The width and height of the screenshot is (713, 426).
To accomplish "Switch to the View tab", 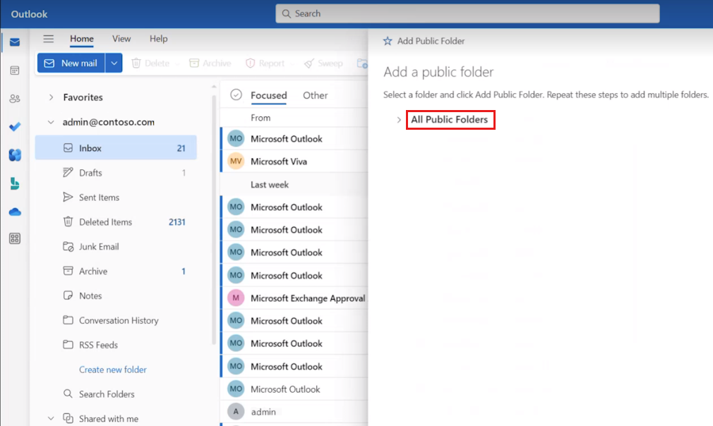I will (121, 39).
